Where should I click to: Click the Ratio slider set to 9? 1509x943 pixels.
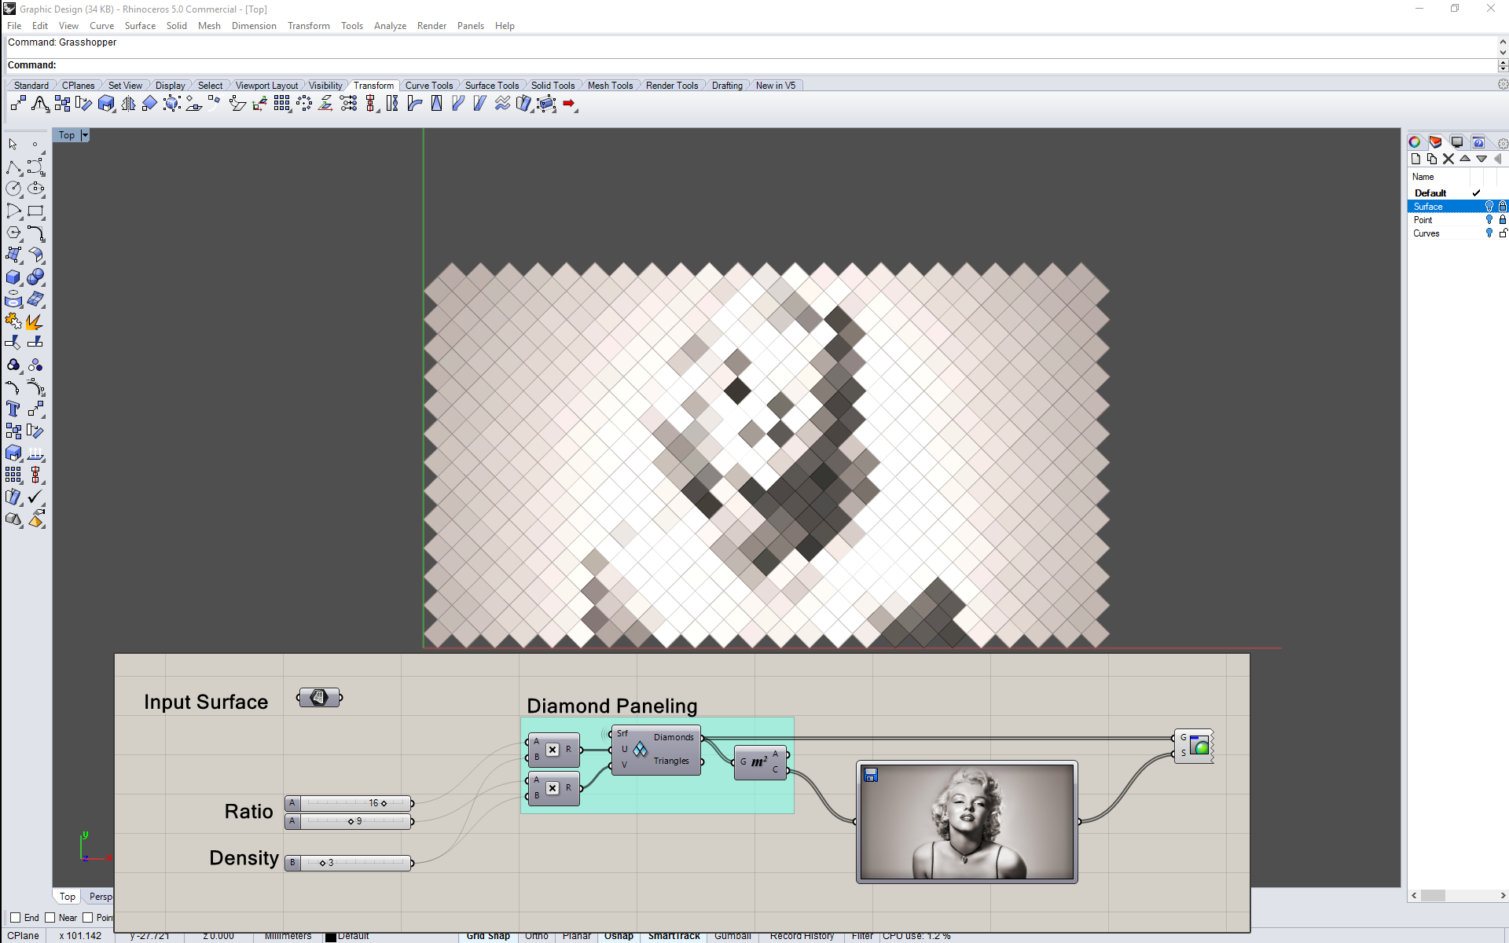(349, 821)
